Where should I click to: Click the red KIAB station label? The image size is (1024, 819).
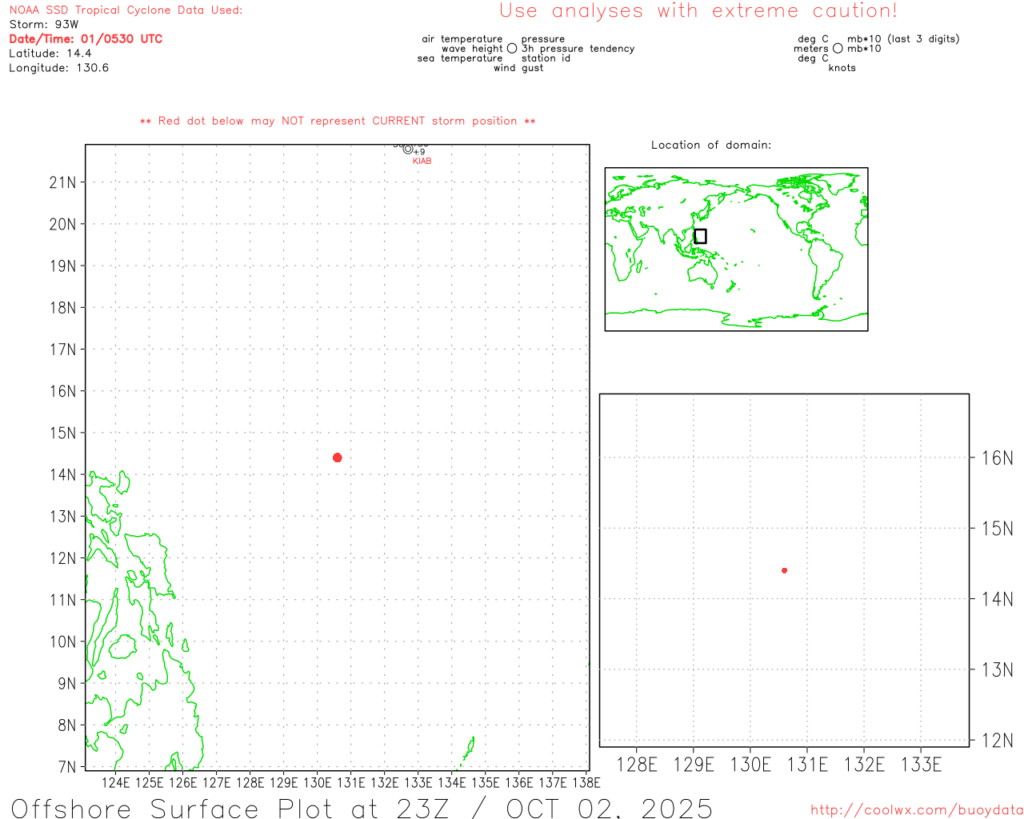click(422, 162)
